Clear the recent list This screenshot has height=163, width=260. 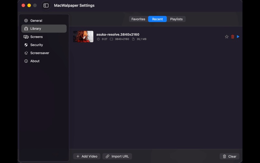pos(229,156)
